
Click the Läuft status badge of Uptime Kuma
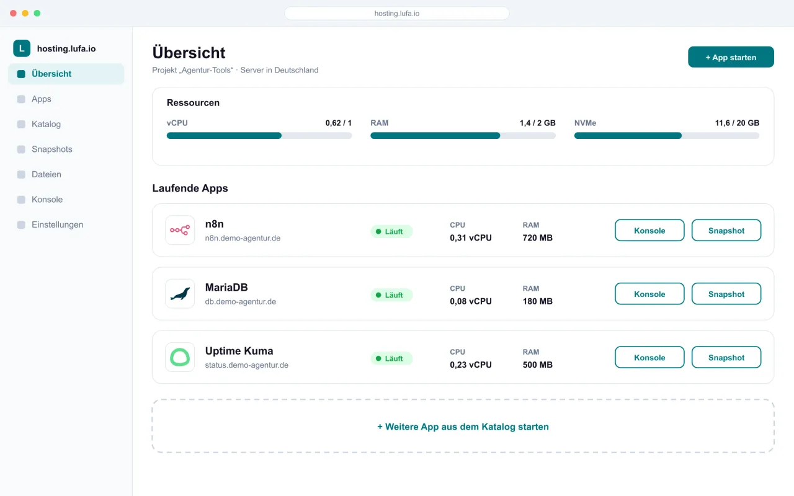coord(391,358)
